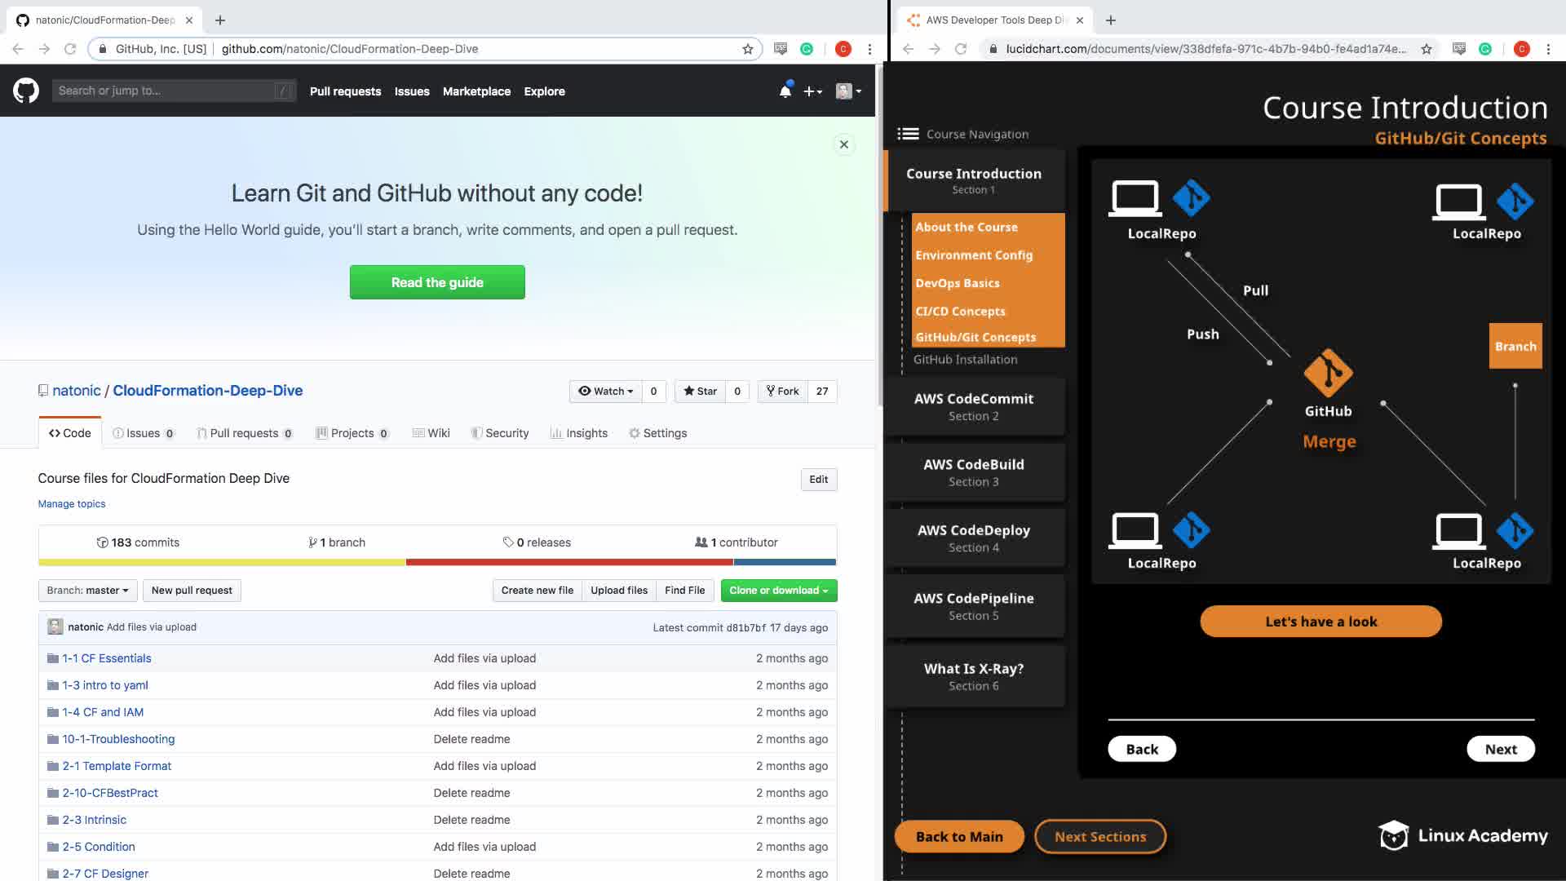Click the Course Navigation hamburger icon

coord(908,134)
